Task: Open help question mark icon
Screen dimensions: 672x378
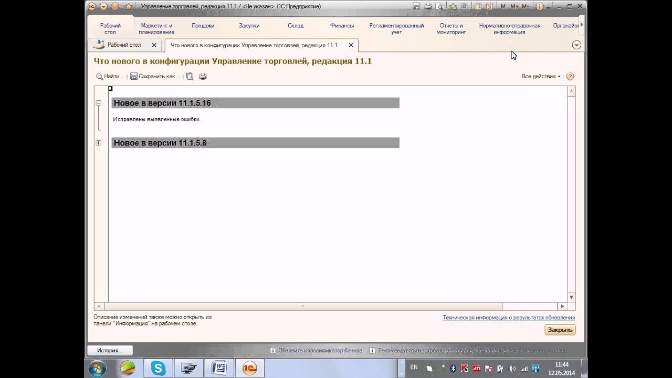Action: (x=570, y=77)
